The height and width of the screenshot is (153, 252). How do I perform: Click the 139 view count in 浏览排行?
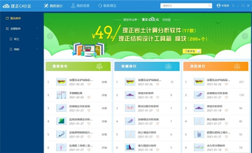pyautogui.click(x=241, y=95)
